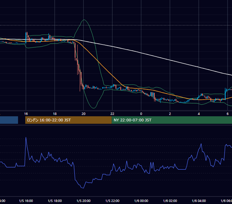Click the 1/6 02:00 date label

pyautogui.click(x=170, y=201)
